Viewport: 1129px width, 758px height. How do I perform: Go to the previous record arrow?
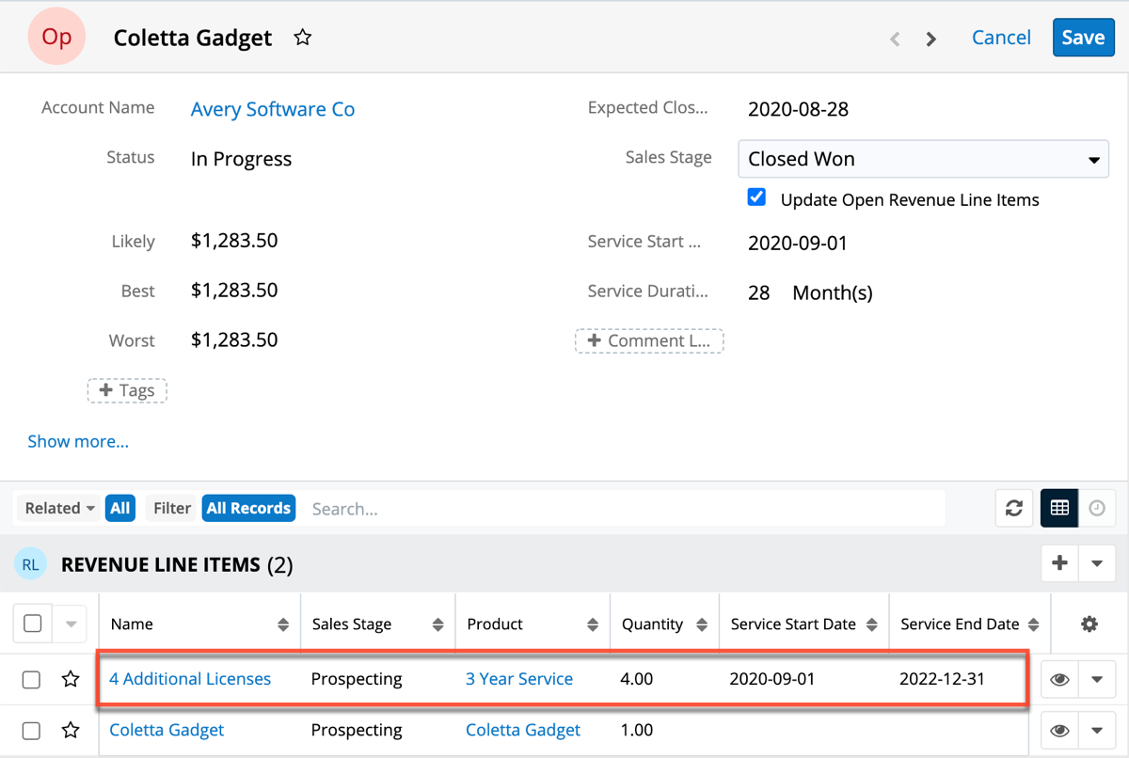pyautogui.click(x=895, y=39)
